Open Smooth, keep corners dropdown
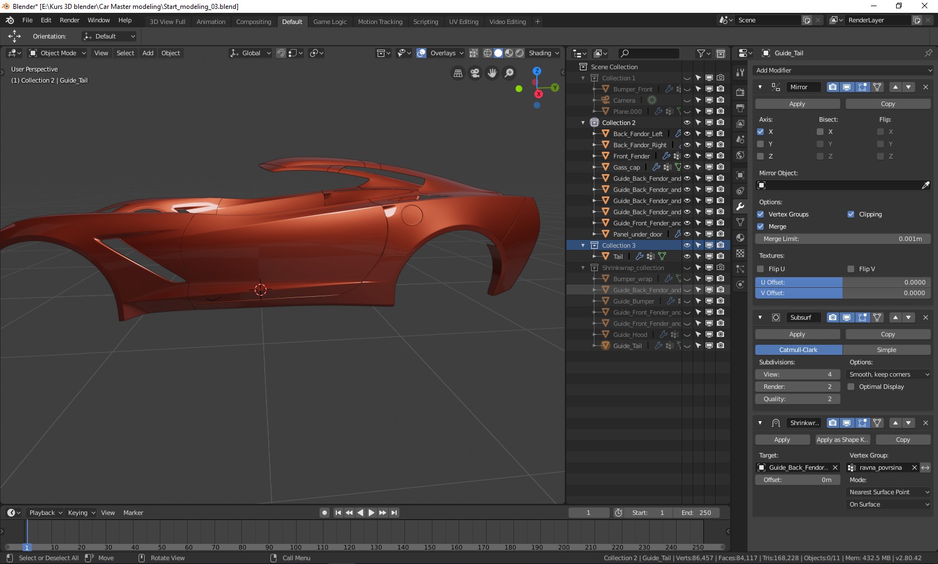 [x=888, y=374]
